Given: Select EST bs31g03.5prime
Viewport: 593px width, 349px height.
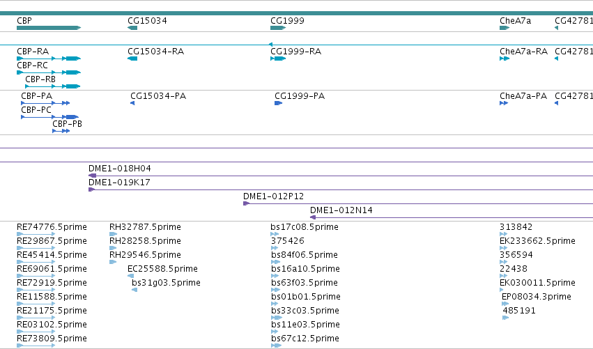Looking at the screenshot, I should click(x=166, y=284).
